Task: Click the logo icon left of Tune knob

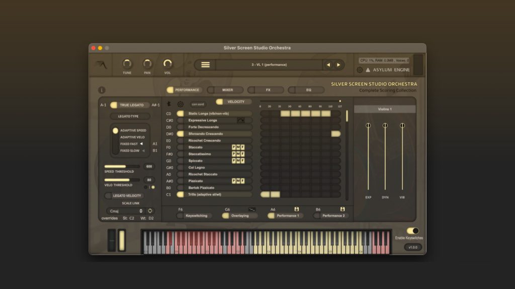Action: point(102,65)
